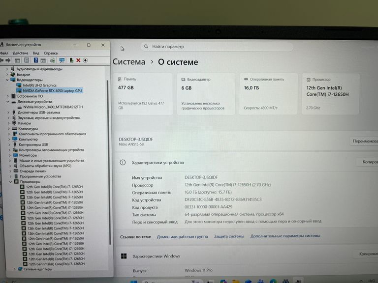Click the red X uninstall device icon
Viewport: 378px width, 283px height.
coord(78,60)
